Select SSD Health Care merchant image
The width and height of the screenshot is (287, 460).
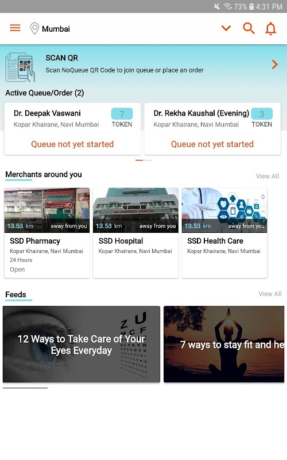point(224,210)
